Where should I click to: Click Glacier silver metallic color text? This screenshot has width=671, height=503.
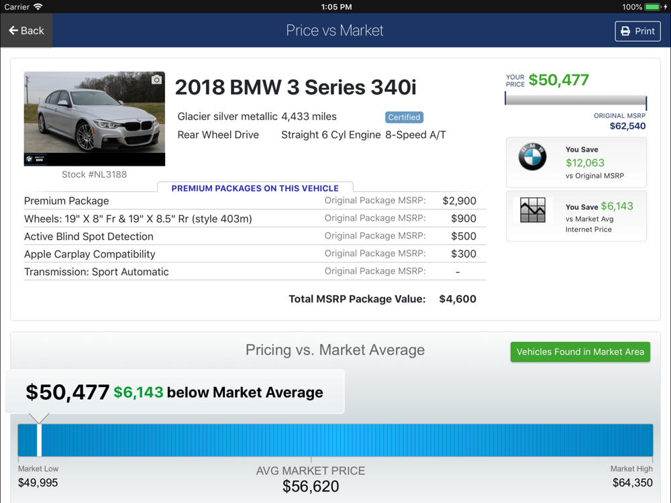(227, 116)
